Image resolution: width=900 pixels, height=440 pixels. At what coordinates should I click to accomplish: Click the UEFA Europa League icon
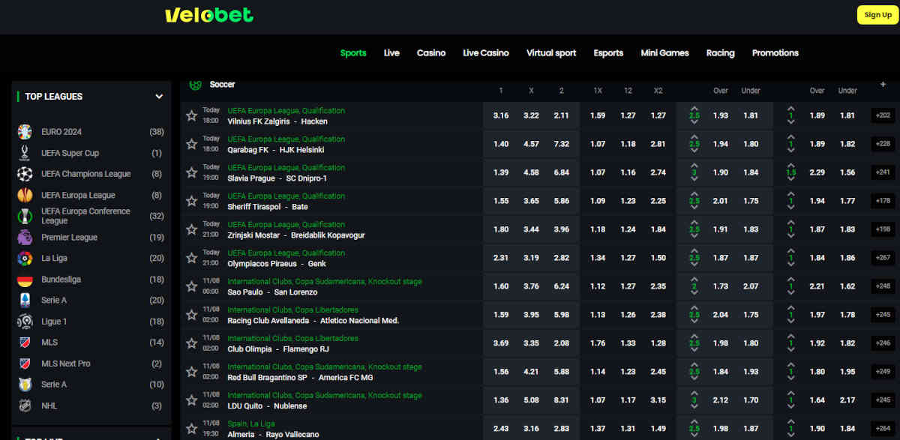pos(25,195)
